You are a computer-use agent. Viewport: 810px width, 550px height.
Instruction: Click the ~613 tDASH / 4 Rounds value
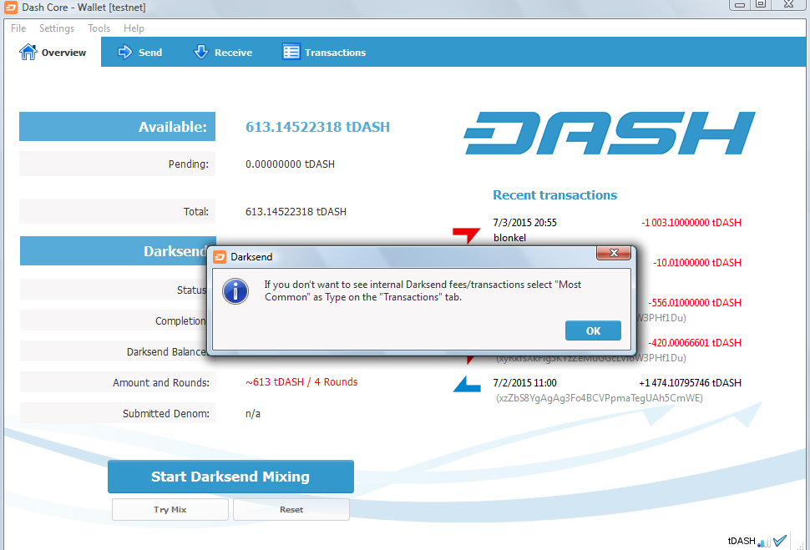[x=301, y=382]
